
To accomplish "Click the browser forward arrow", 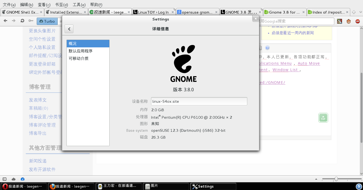I will tap(14, 21).
